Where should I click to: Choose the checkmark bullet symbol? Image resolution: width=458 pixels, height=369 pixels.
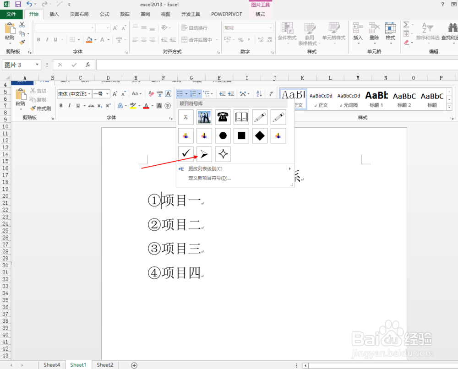coord(185,154)
